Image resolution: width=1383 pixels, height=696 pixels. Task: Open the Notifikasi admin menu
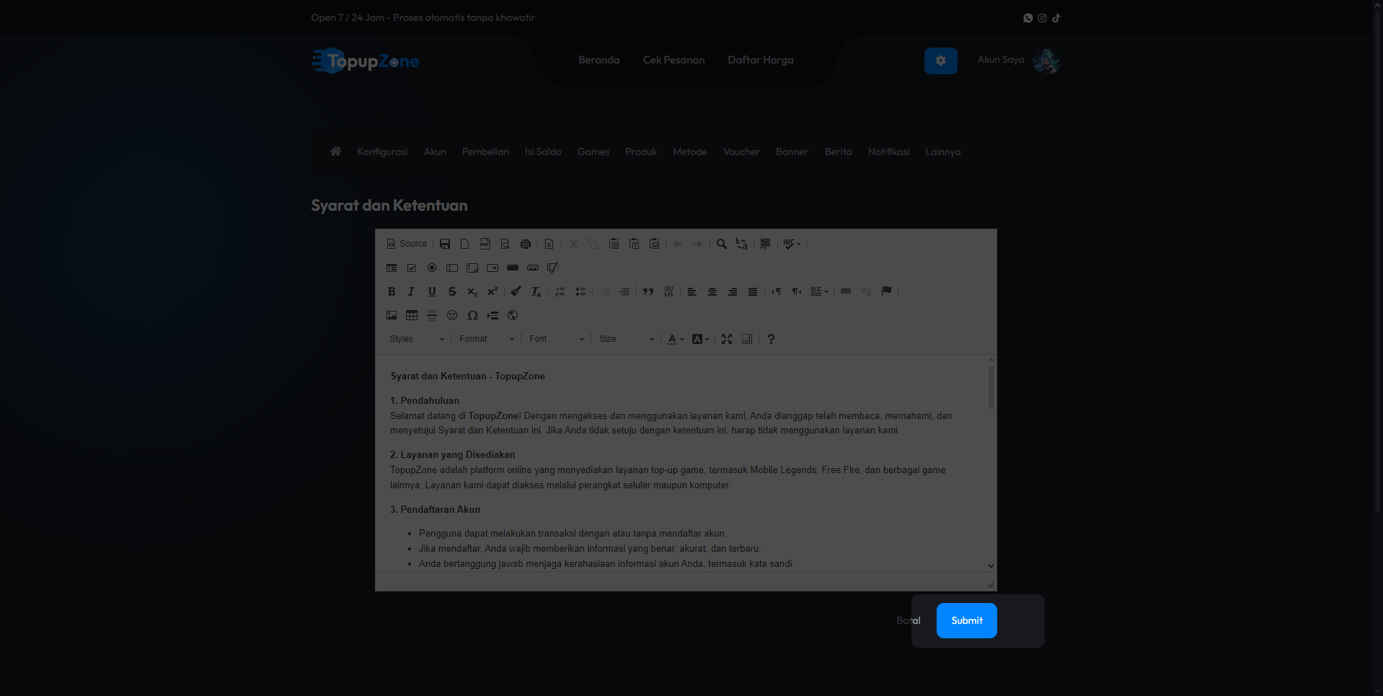click(x=888, y=151)
